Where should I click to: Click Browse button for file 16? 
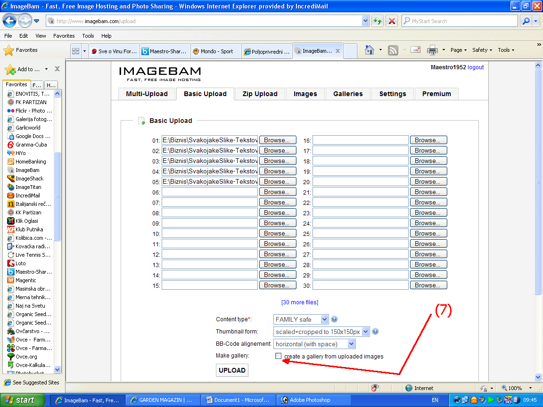click(x=429, y=140)
